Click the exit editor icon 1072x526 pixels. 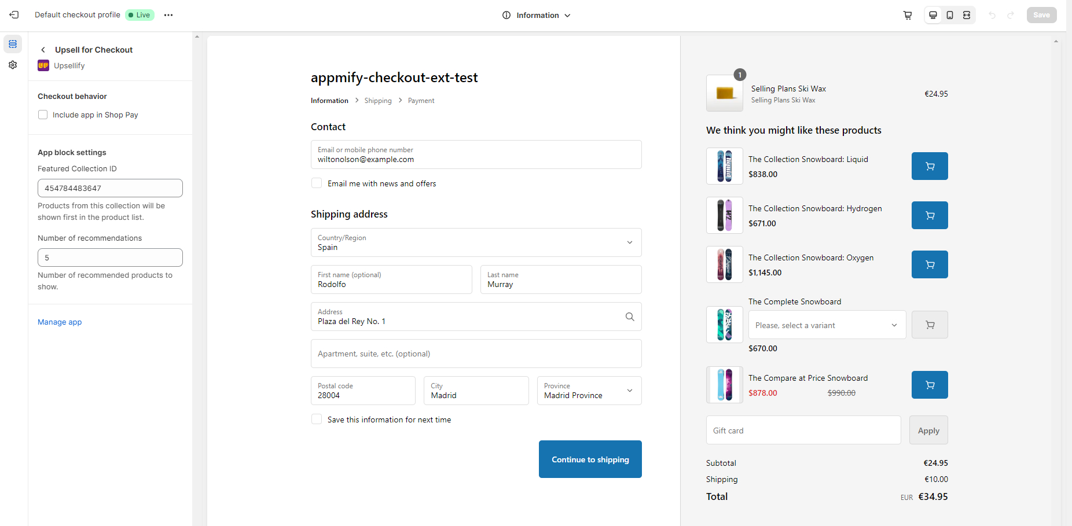[14, 15]
